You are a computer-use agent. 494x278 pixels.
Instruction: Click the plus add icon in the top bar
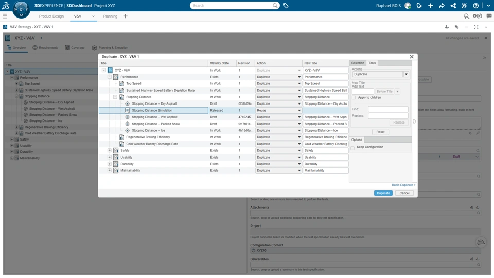tap(430, 6)
